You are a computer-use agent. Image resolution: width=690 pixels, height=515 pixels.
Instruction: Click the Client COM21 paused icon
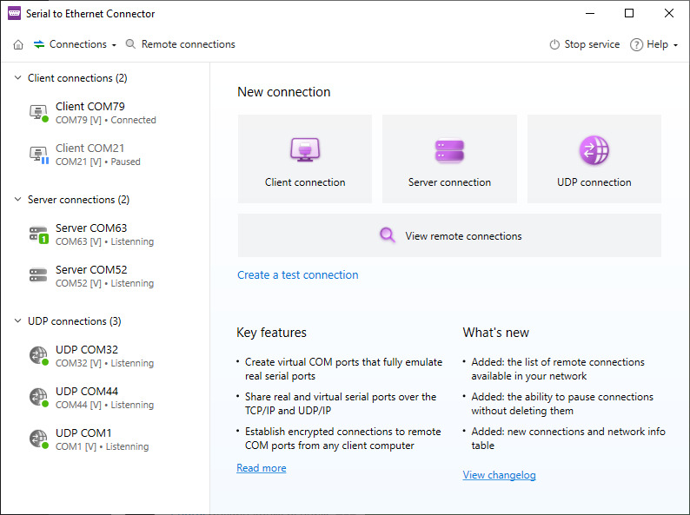tap(39, 155)
